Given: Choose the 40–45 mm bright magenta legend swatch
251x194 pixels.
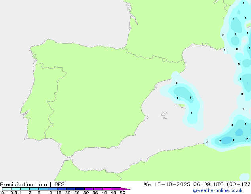Looking at the screenshot, I should [107, 189].
